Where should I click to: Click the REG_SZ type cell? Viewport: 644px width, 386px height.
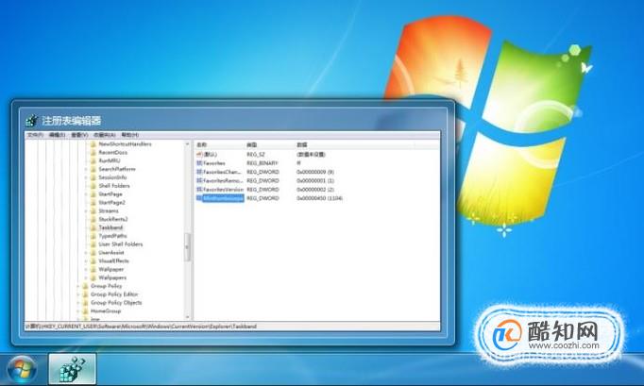click(x=256, y=155)
